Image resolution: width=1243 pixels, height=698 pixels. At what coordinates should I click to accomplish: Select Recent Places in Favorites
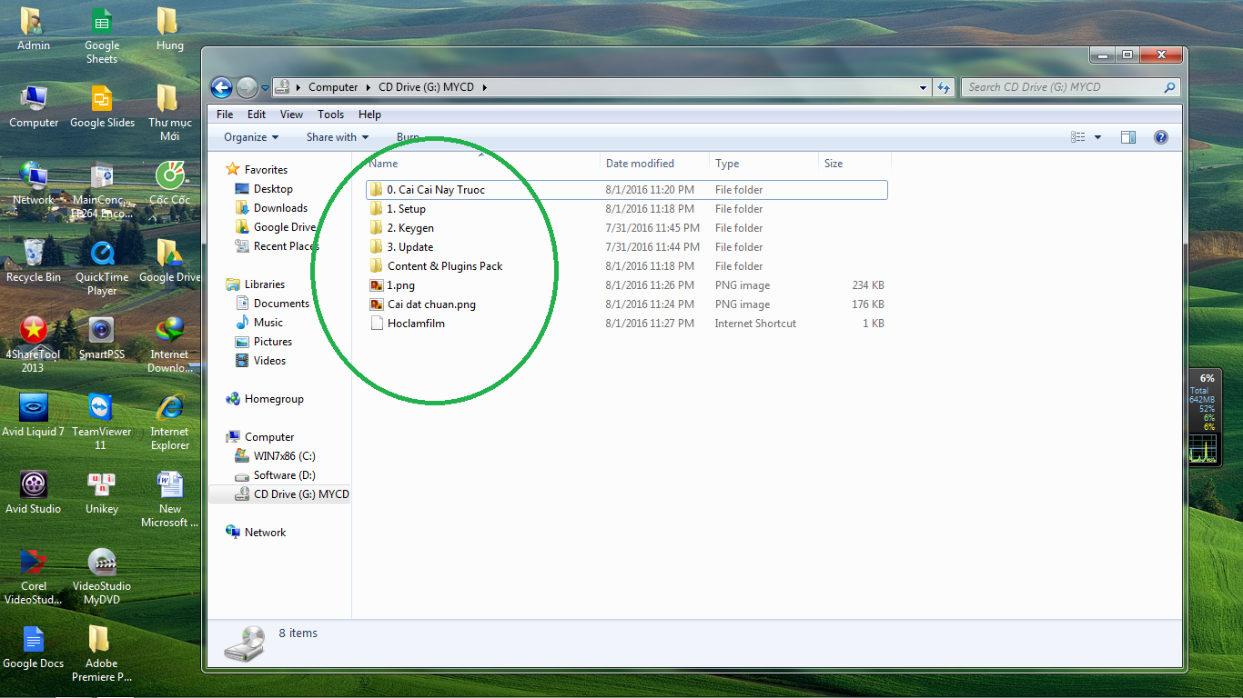[277, 246]
